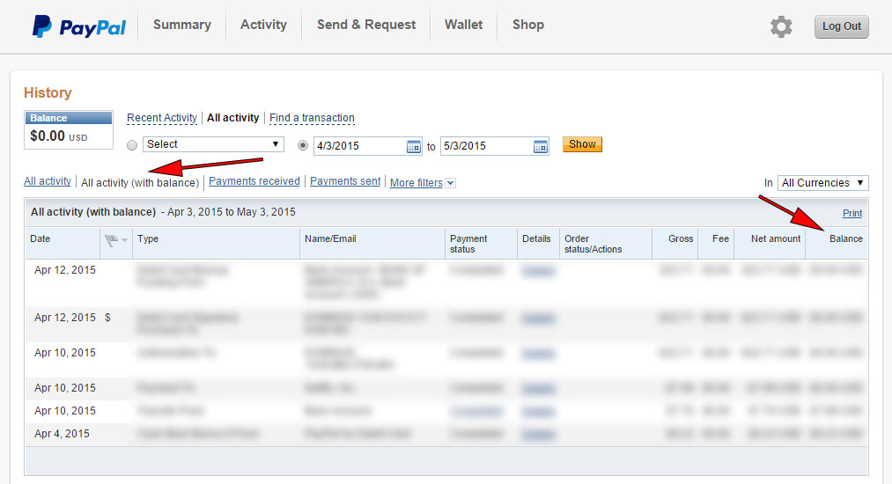The image size is (892, 484).
Task: Open the More filters link
Action: tap(417, 182)
